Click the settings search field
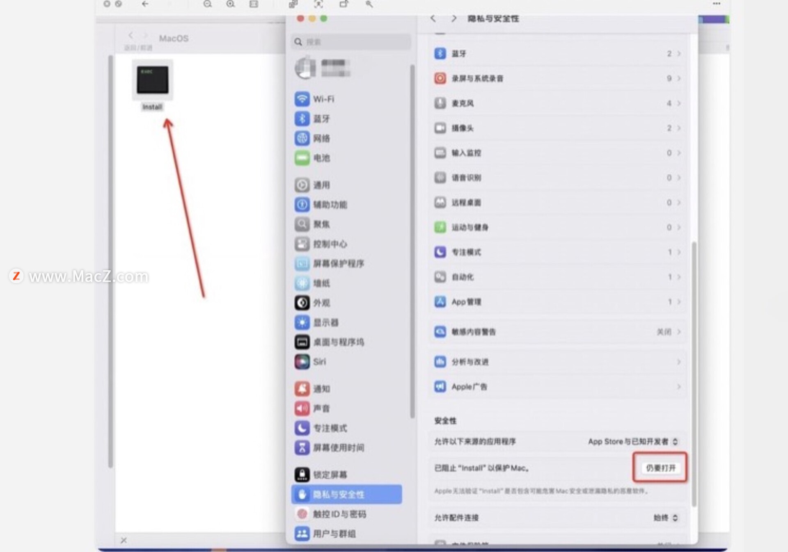 [x=351, y=42]
